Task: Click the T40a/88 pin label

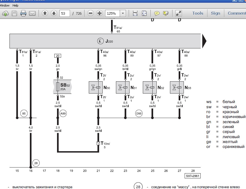Action: pos(186,53)
